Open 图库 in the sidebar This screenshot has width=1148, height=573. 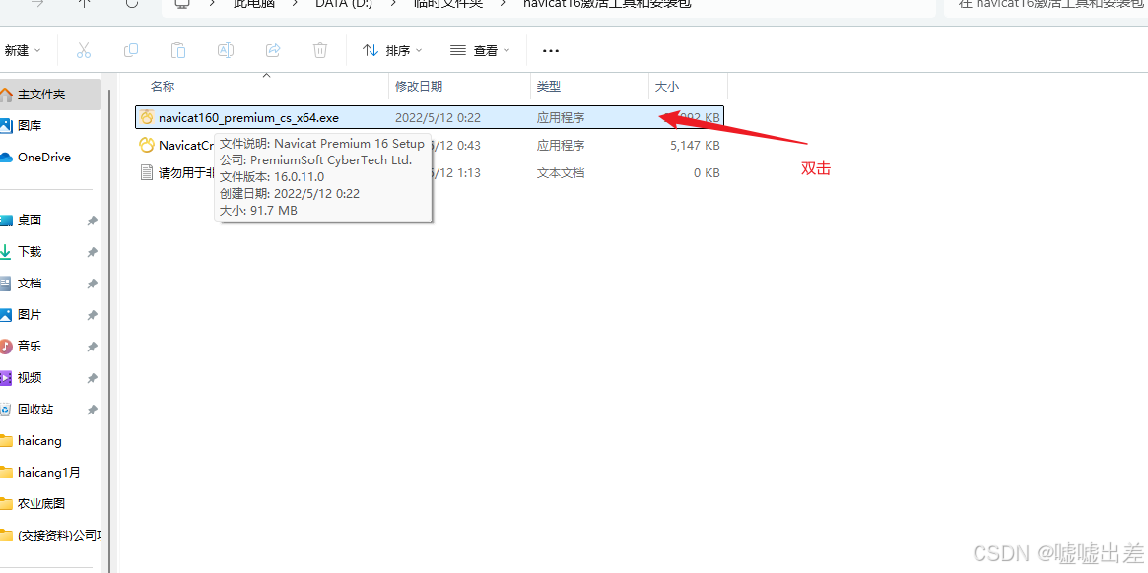coord(30,126)
